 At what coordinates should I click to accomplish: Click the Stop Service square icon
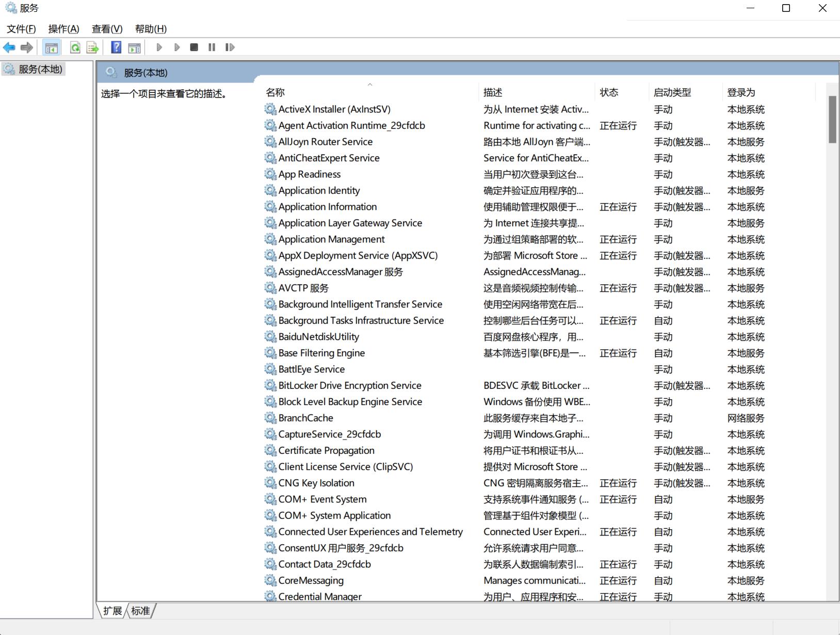(x=194, y=47)
